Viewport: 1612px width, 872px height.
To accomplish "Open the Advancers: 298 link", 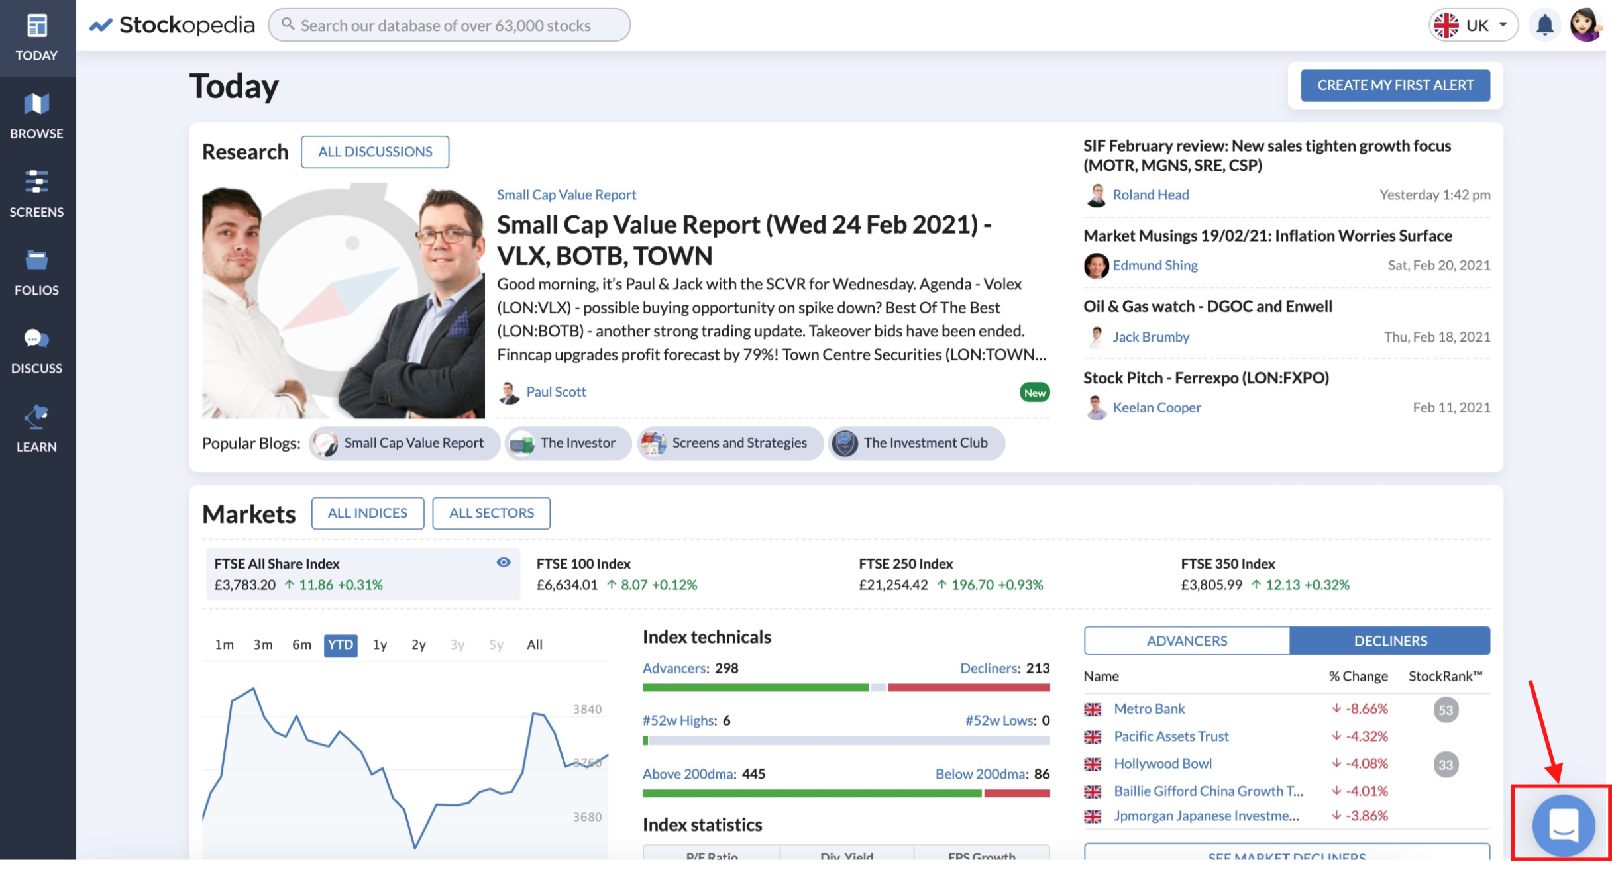I will pos(690,669).
